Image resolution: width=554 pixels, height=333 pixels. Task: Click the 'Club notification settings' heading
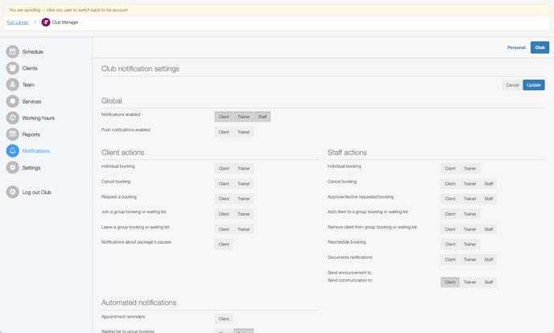click(x=140, y=69)
